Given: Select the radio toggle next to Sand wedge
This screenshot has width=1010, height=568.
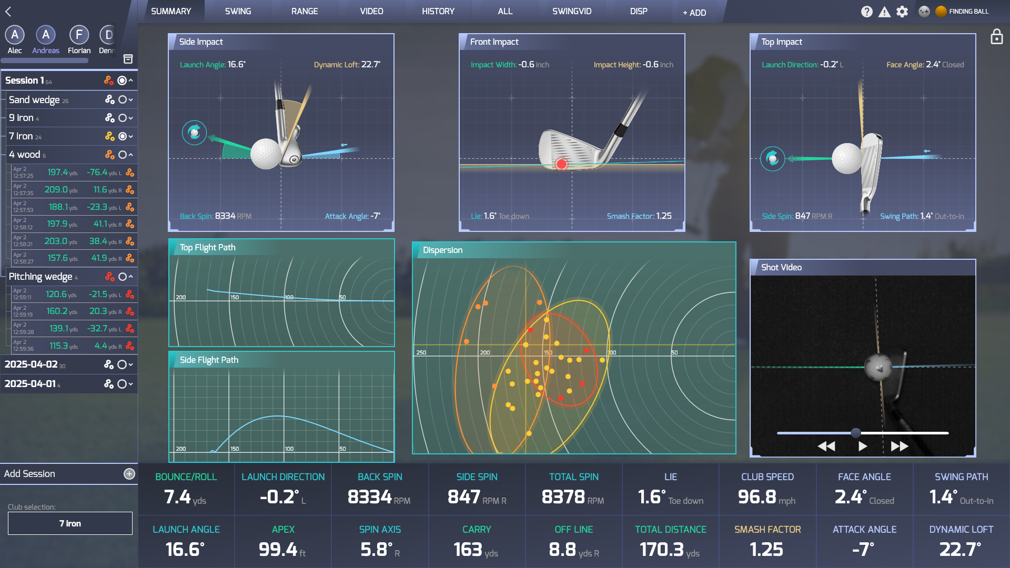Looking at the screenshot, I should (x=122, y=99).
